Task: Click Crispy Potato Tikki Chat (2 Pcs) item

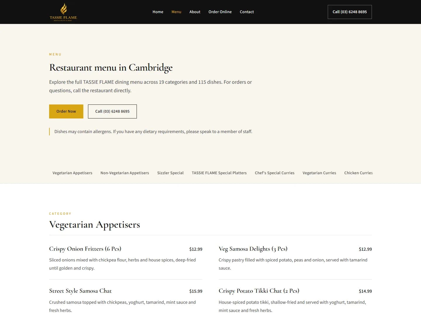Action: coord(259,291)
